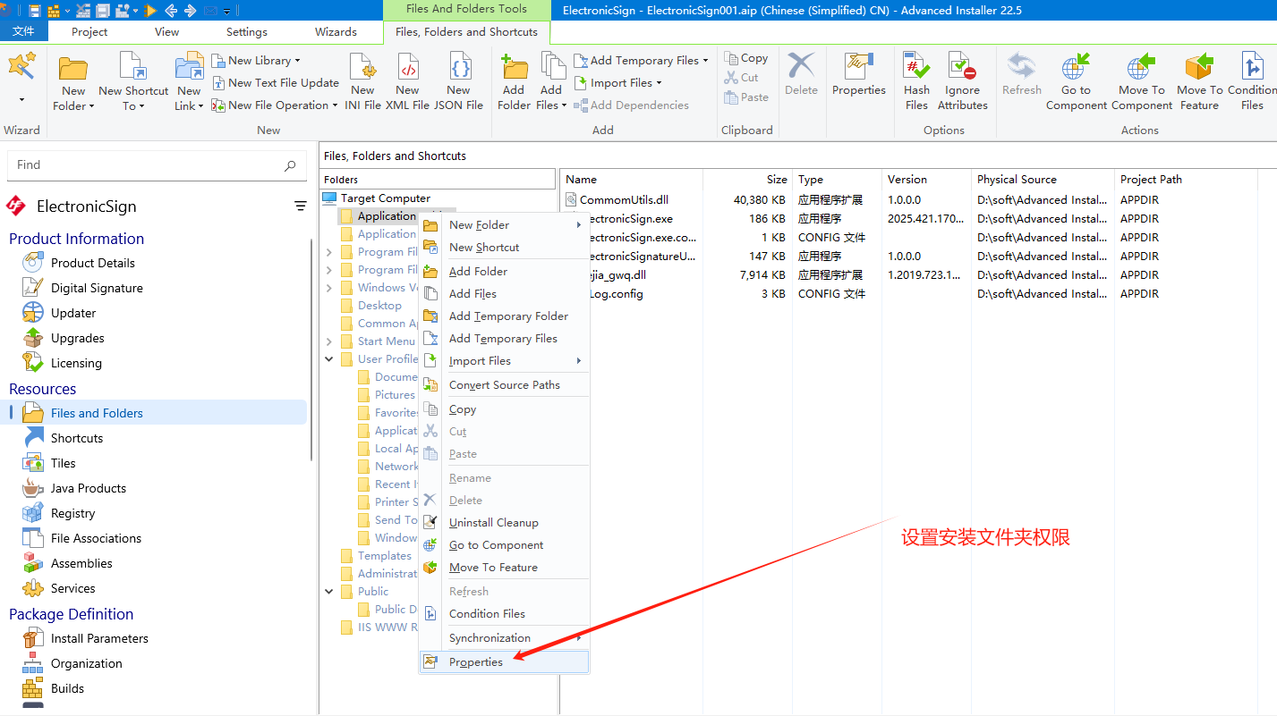Screen dimensions: 1277x716
Task: Open the Organization page
Action: coord(86,663)
